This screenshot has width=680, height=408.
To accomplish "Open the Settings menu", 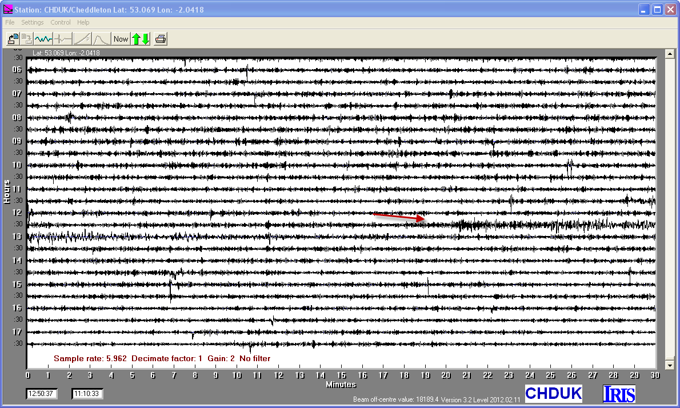I will click(33, 22).
